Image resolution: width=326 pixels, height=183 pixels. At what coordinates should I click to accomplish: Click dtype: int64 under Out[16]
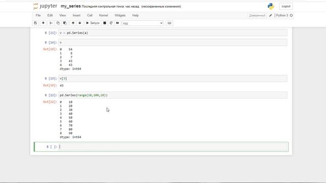[x=70, y=69]
